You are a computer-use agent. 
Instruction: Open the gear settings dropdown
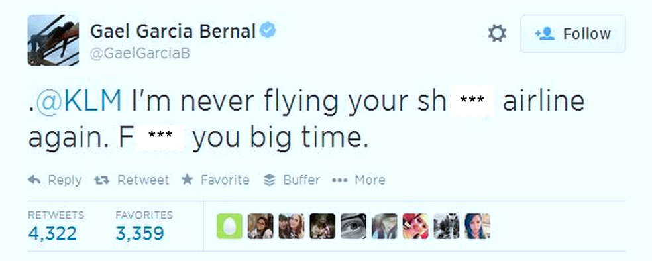[498, 33]
